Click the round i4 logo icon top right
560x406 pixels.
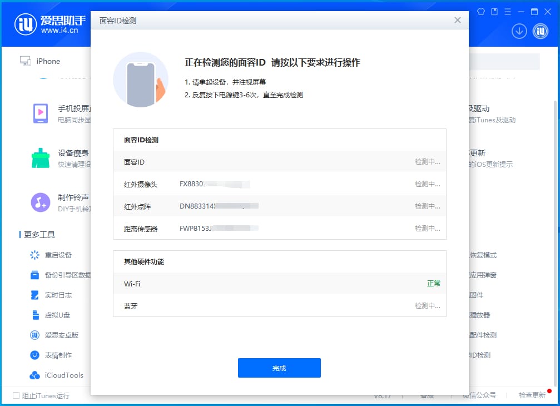541,31
